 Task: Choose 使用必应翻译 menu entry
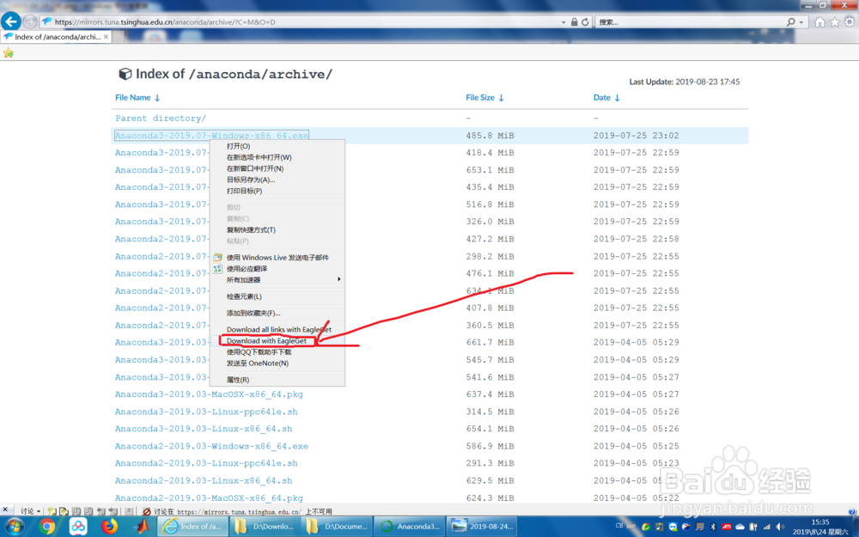tap(277, 269)
